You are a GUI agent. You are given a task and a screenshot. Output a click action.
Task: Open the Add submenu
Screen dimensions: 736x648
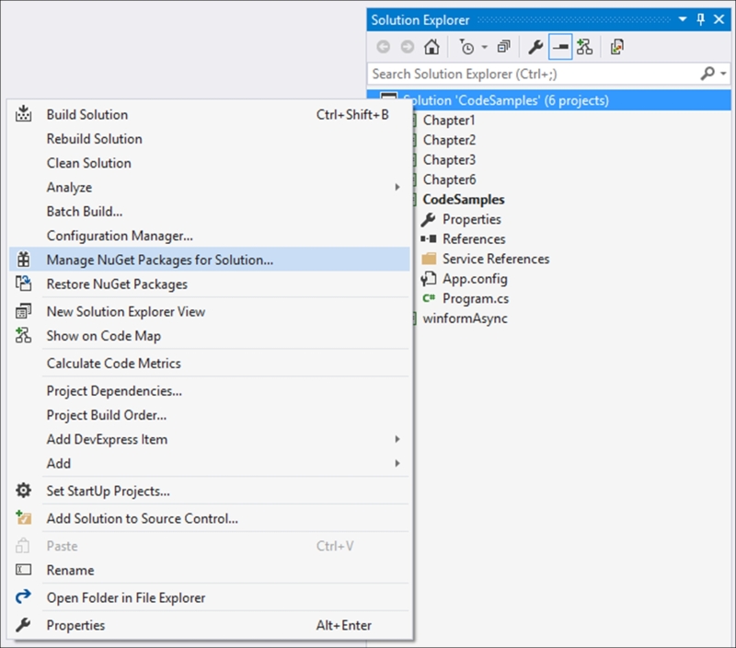click(x=210, y=464)
